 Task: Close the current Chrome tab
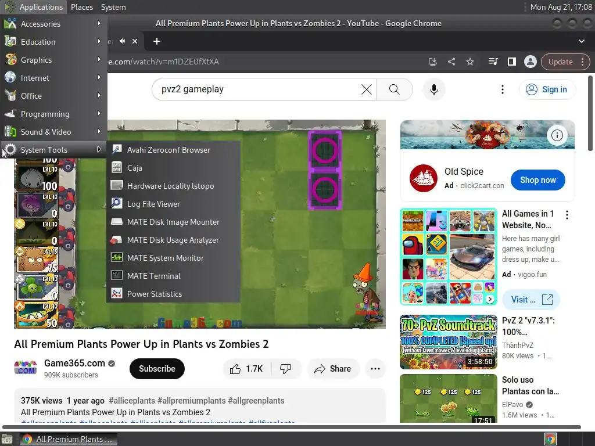tap(135, 41)
